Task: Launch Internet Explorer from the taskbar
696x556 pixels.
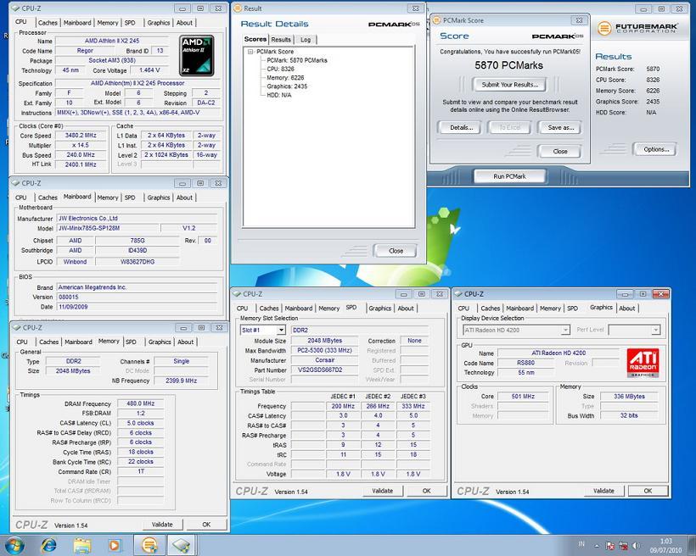Action: pyautogui.click(x=48, y=545)
